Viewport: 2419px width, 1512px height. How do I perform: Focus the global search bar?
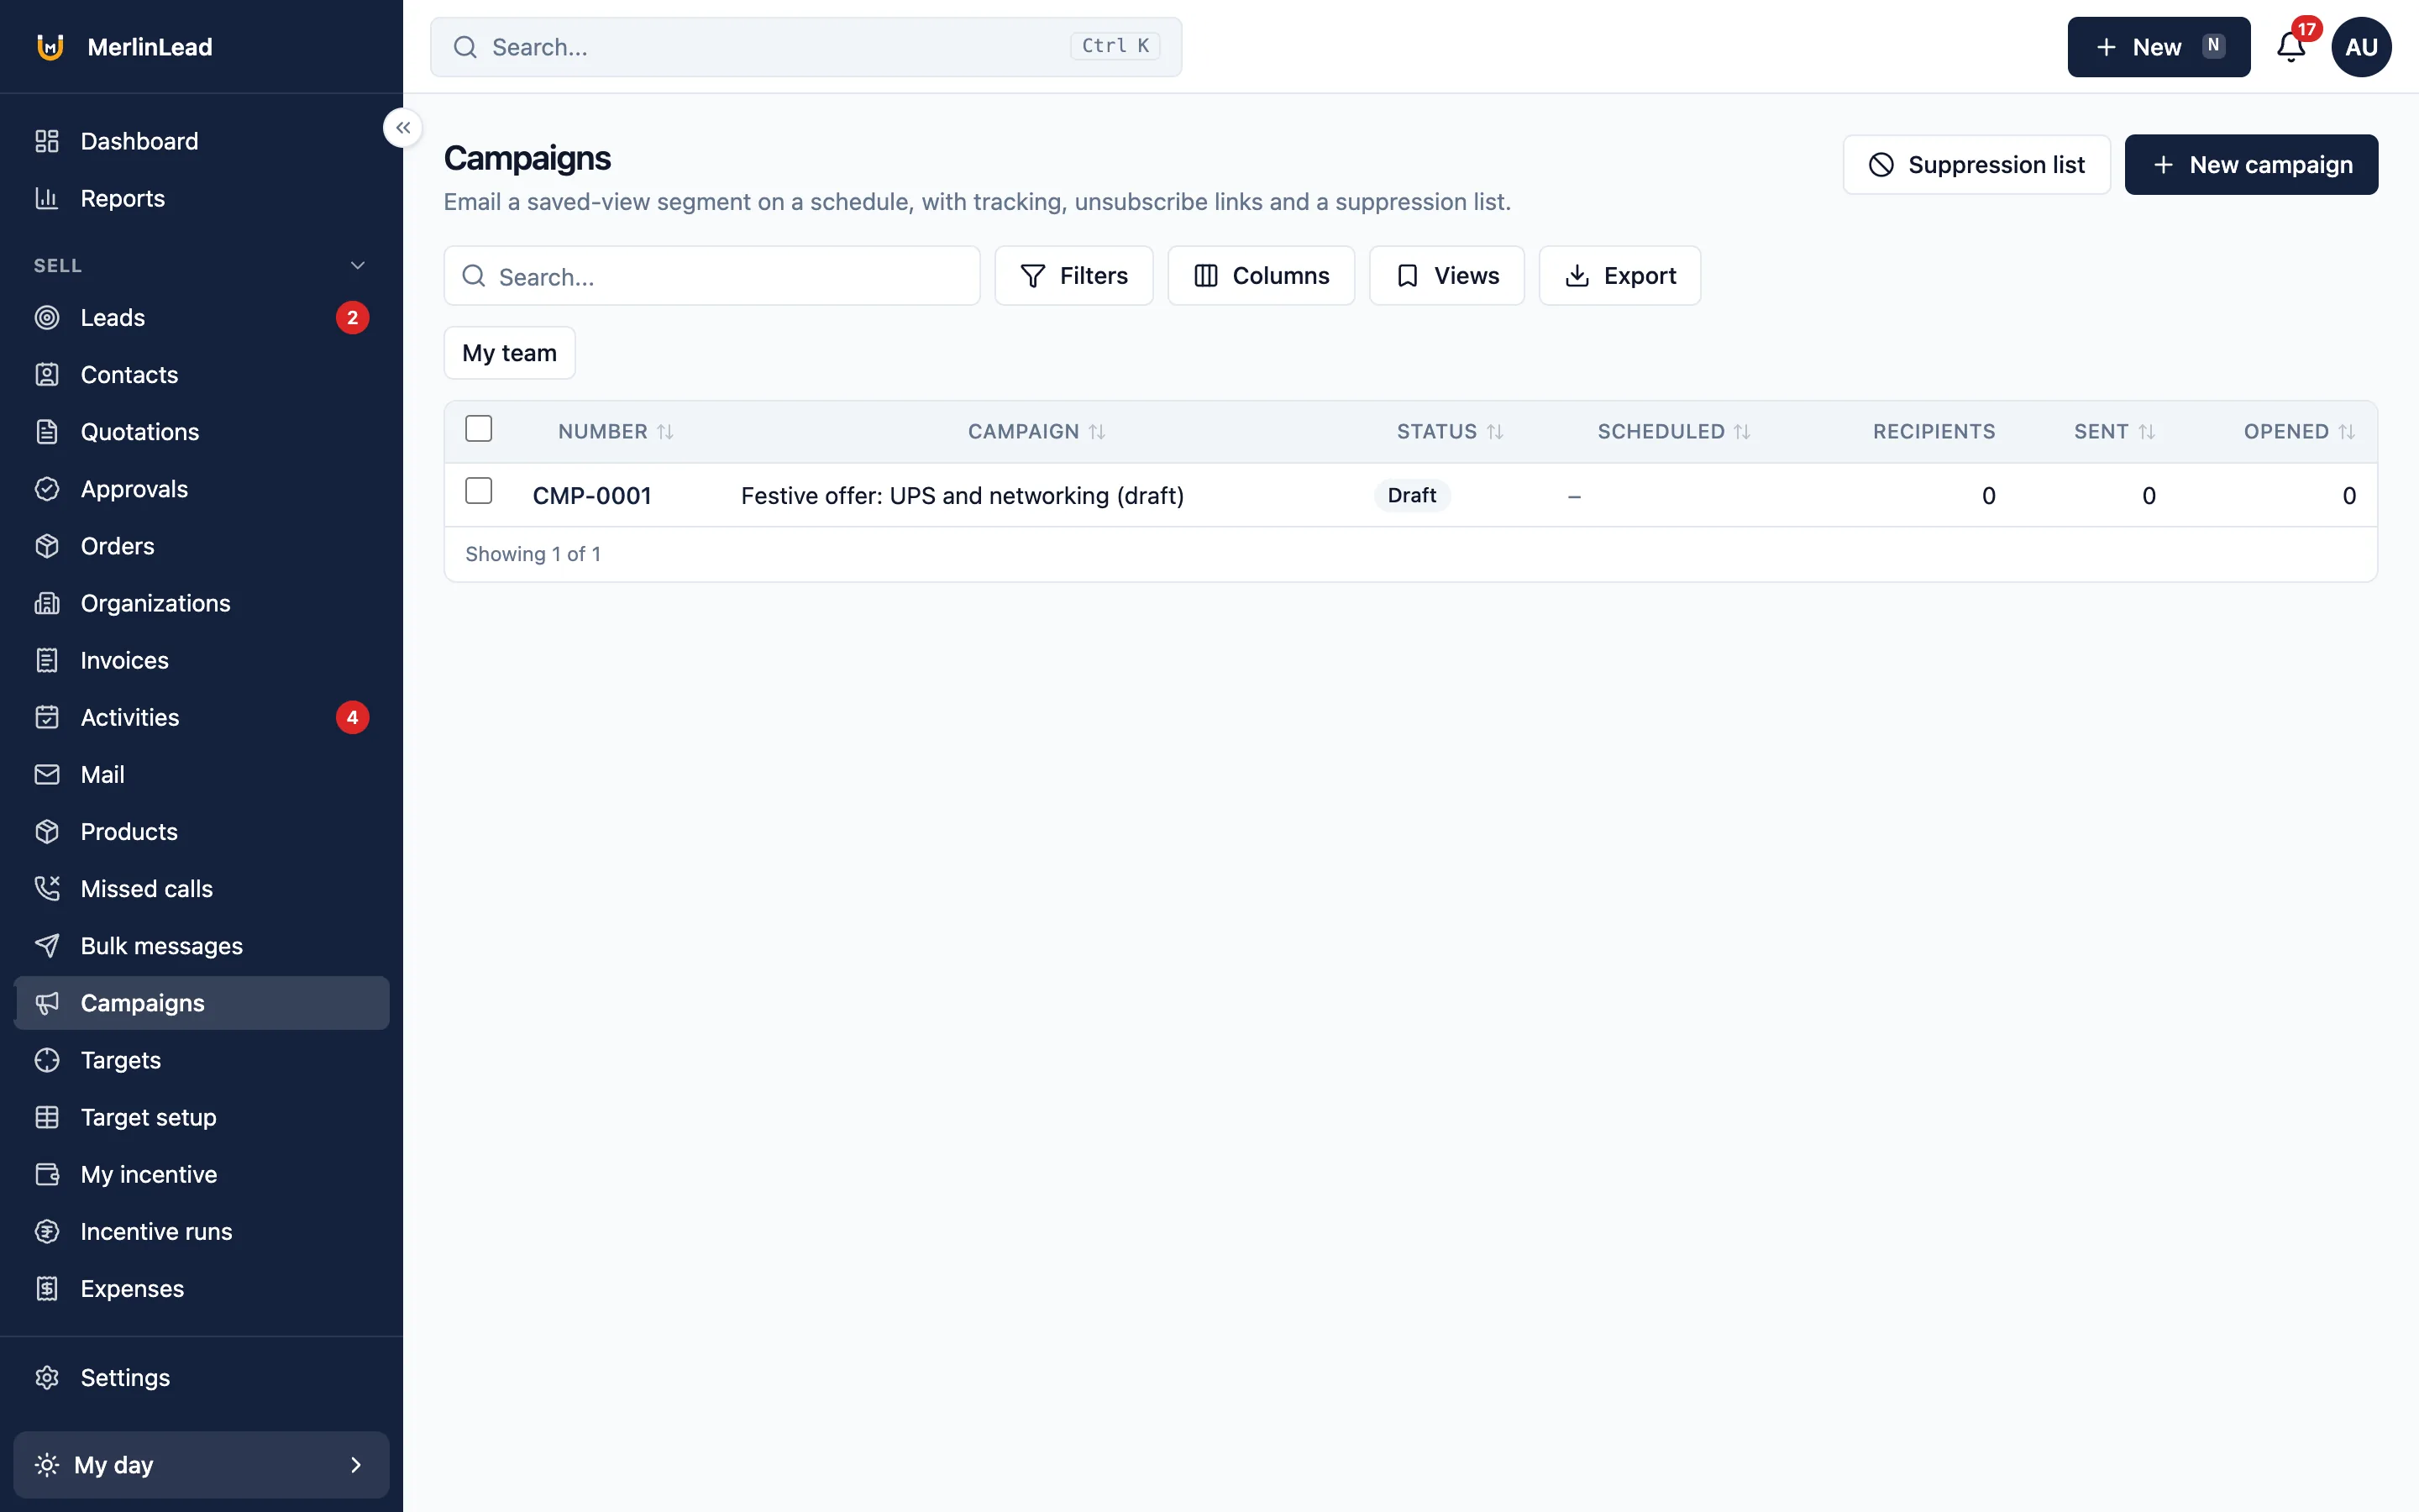805,47
